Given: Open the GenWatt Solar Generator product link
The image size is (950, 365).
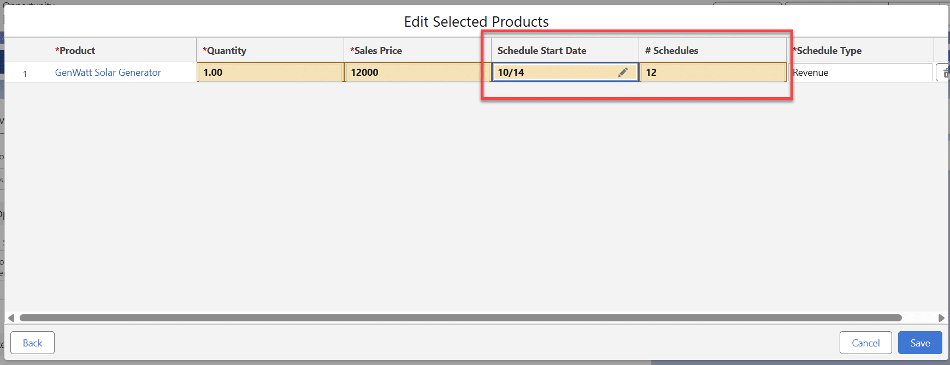Looking at the screenshot, I should pyautogui.click(x=108, y=73).
